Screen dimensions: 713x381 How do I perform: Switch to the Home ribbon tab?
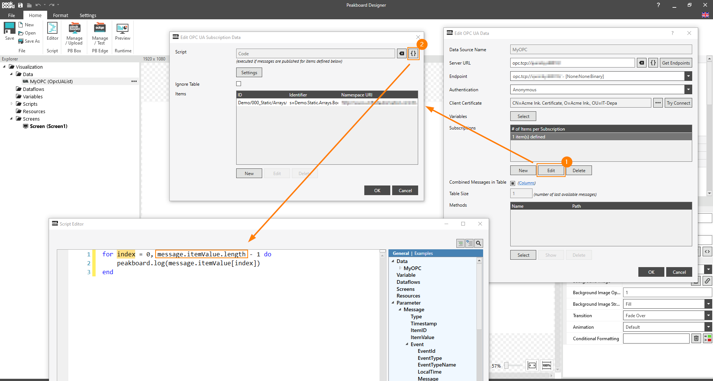tap(35, 15)
